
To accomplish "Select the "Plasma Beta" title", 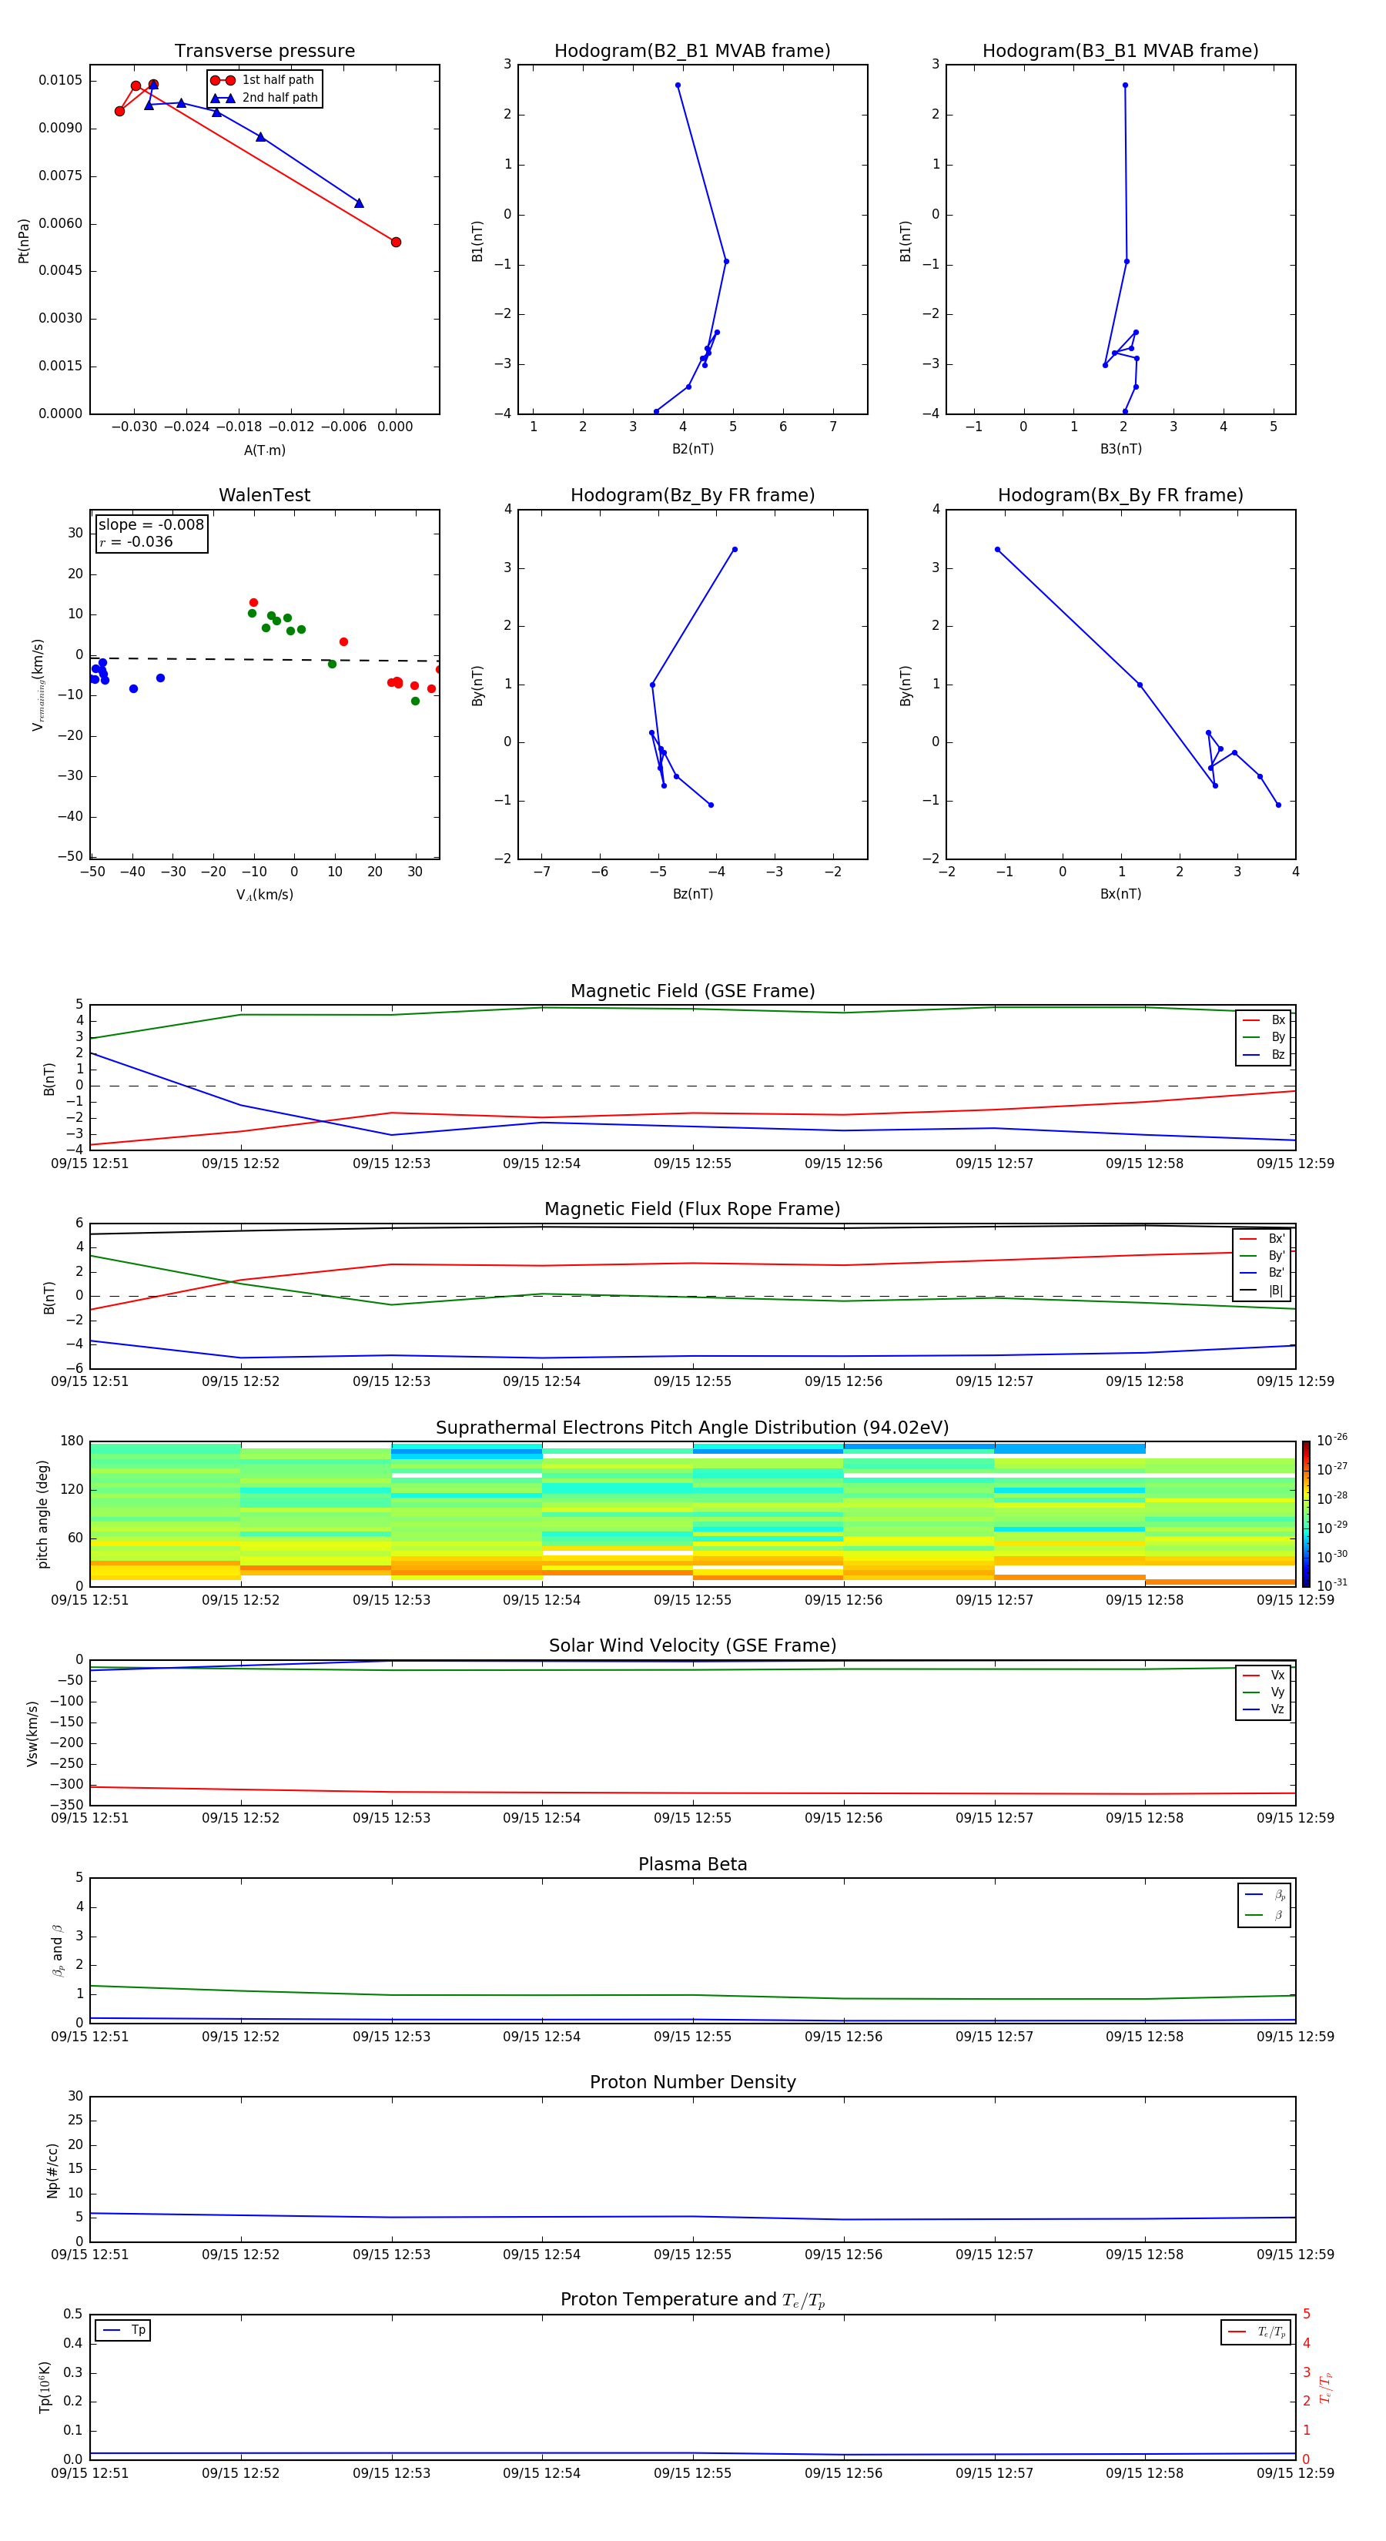I will 692,1865.
